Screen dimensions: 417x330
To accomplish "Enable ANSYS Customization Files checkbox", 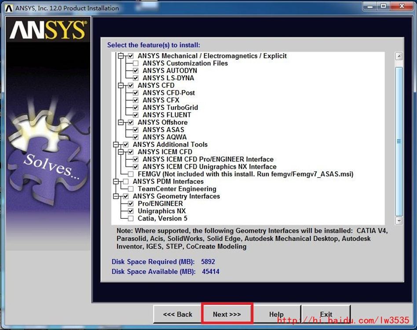I will coord(135,63).
